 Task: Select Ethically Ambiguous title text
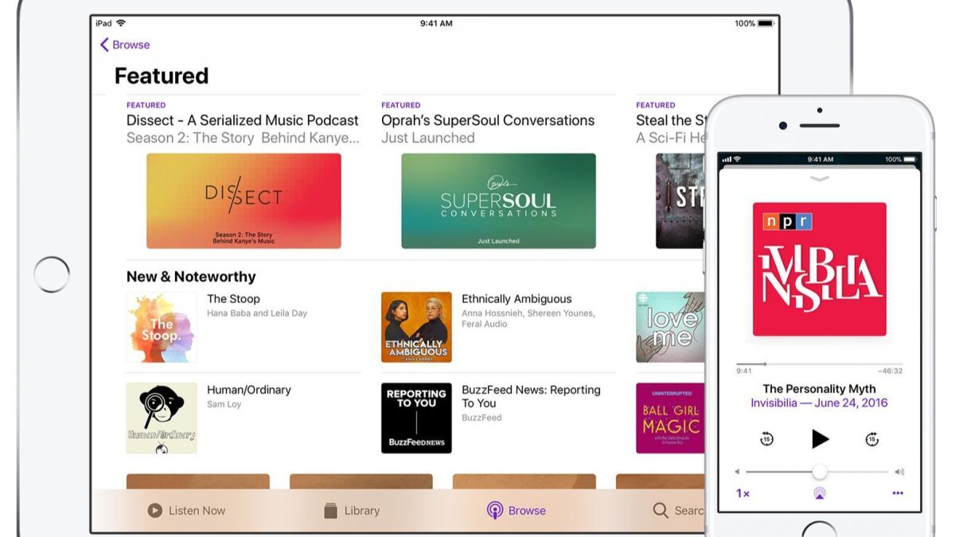pos(516,299)
